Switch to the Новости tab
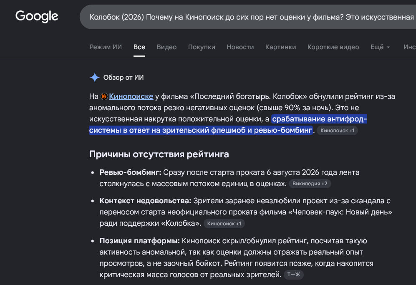The image size is (416, 285). (x=240, y=47)
